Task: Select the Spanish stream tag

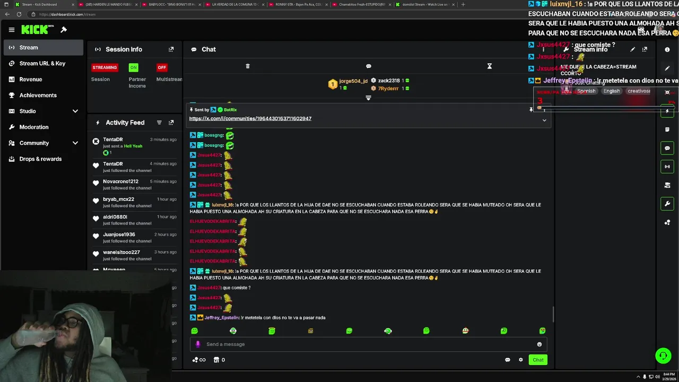Action: click(x=586, y=91)
